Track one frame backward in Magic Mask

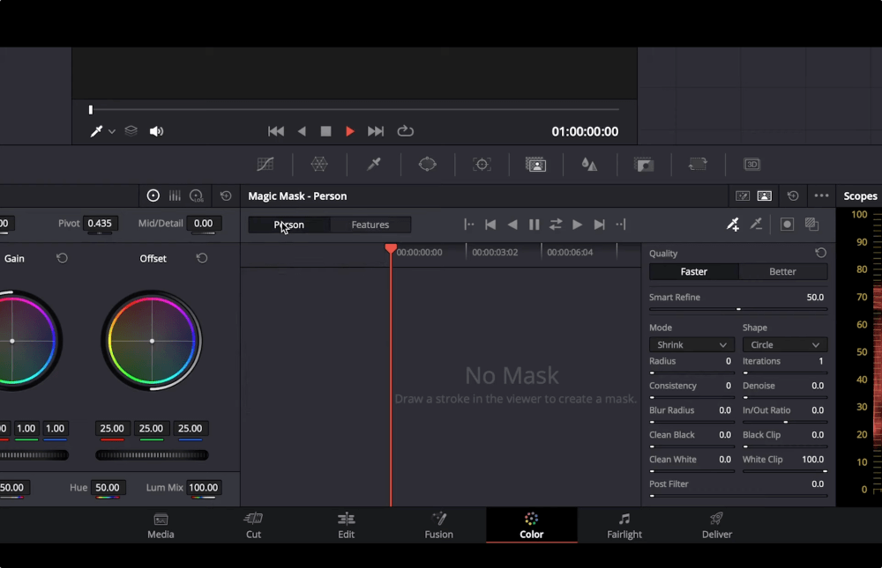(x=490, y=225)
